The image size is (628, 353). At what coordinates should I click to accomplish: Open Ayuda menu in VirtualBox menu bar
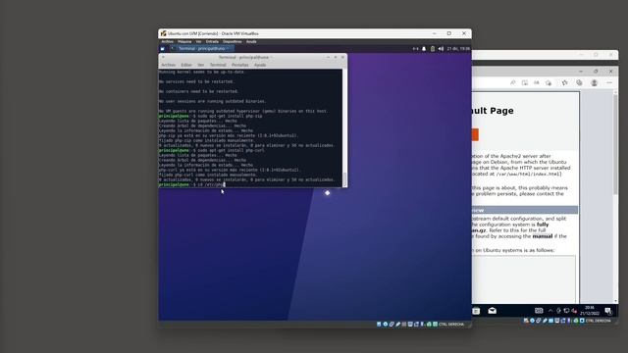[251, 41]
